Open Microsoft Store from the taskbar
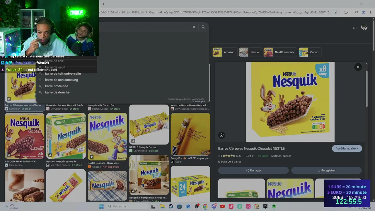The image size is (375, 211). pyautogui.click(x=179, y=206)
